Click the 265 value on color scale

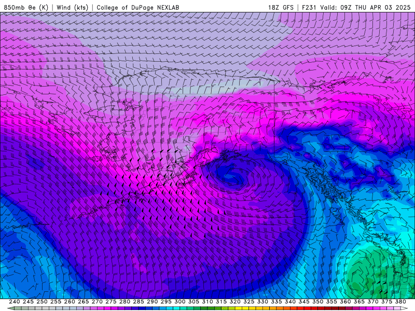(x=83, y=302)
